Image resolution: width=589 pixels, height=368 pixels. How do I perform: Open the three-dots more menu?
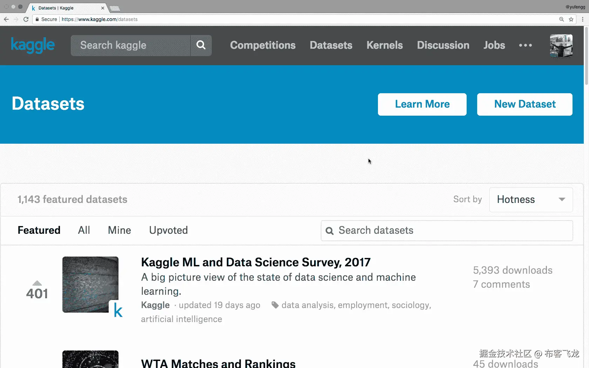(x=525, y=45)
